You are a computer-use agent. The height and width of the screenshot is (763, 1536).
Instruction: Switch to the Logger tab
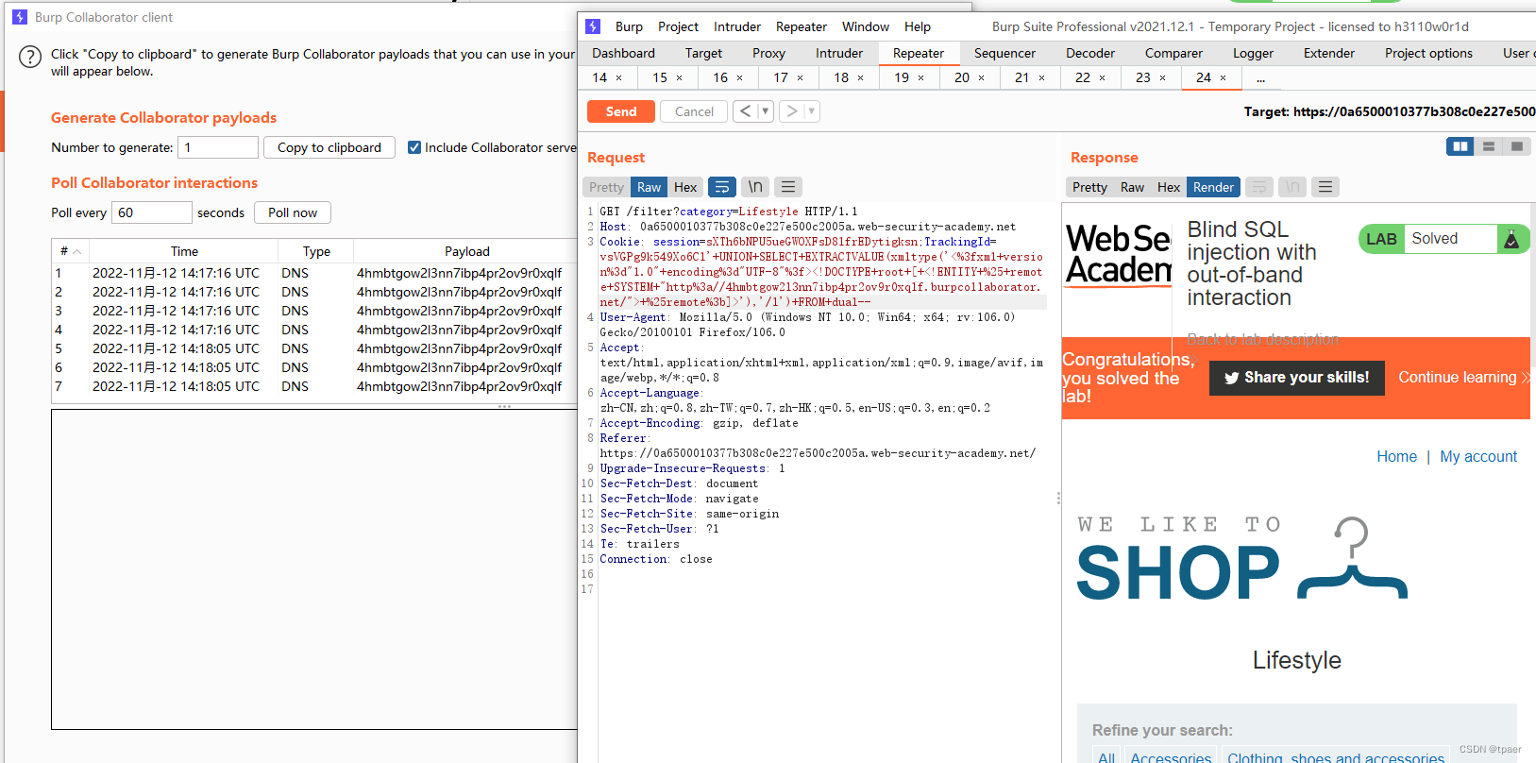[1253, 54]
